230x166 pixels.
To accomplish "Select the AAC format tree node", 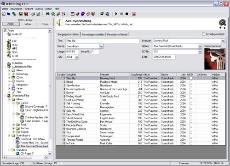I will point(12,41).
